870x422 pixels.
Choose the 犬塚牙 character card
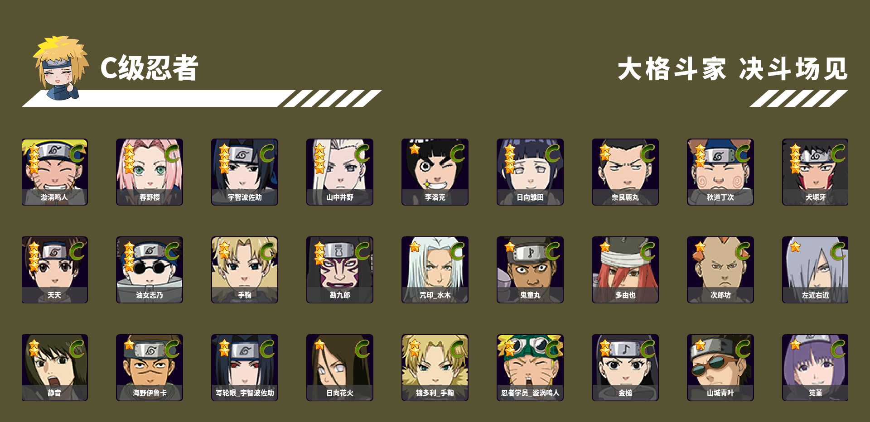[815, 172]
